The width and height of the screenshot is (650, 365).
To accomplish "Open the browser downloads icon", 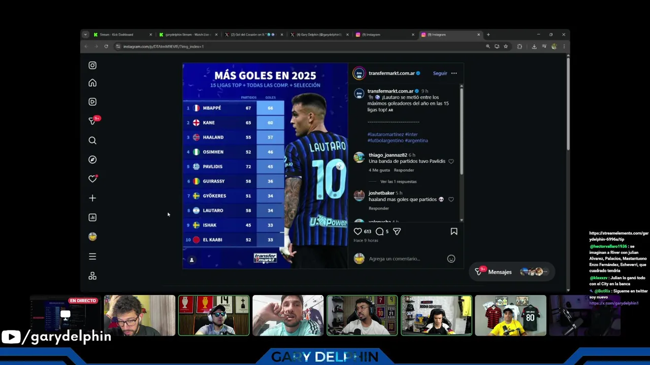I will pyautogui.click(x=534, y=46).
